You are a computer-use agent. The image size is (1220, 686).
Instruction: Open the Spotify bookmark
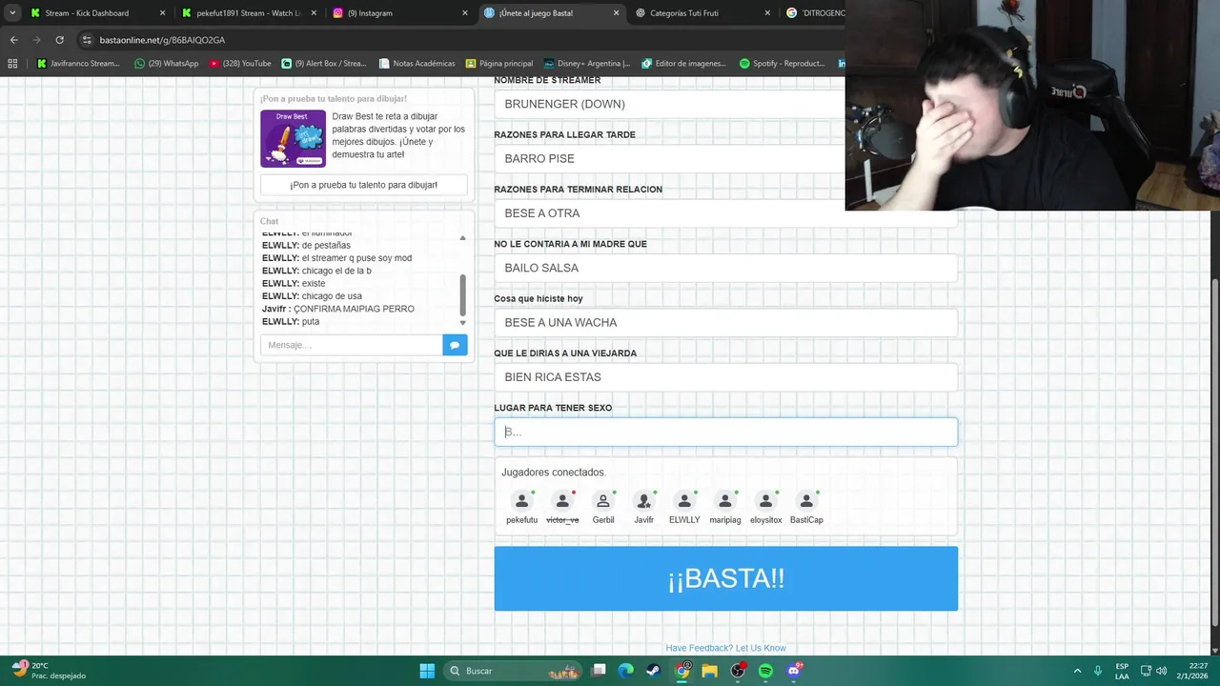[x=783, y=64]
